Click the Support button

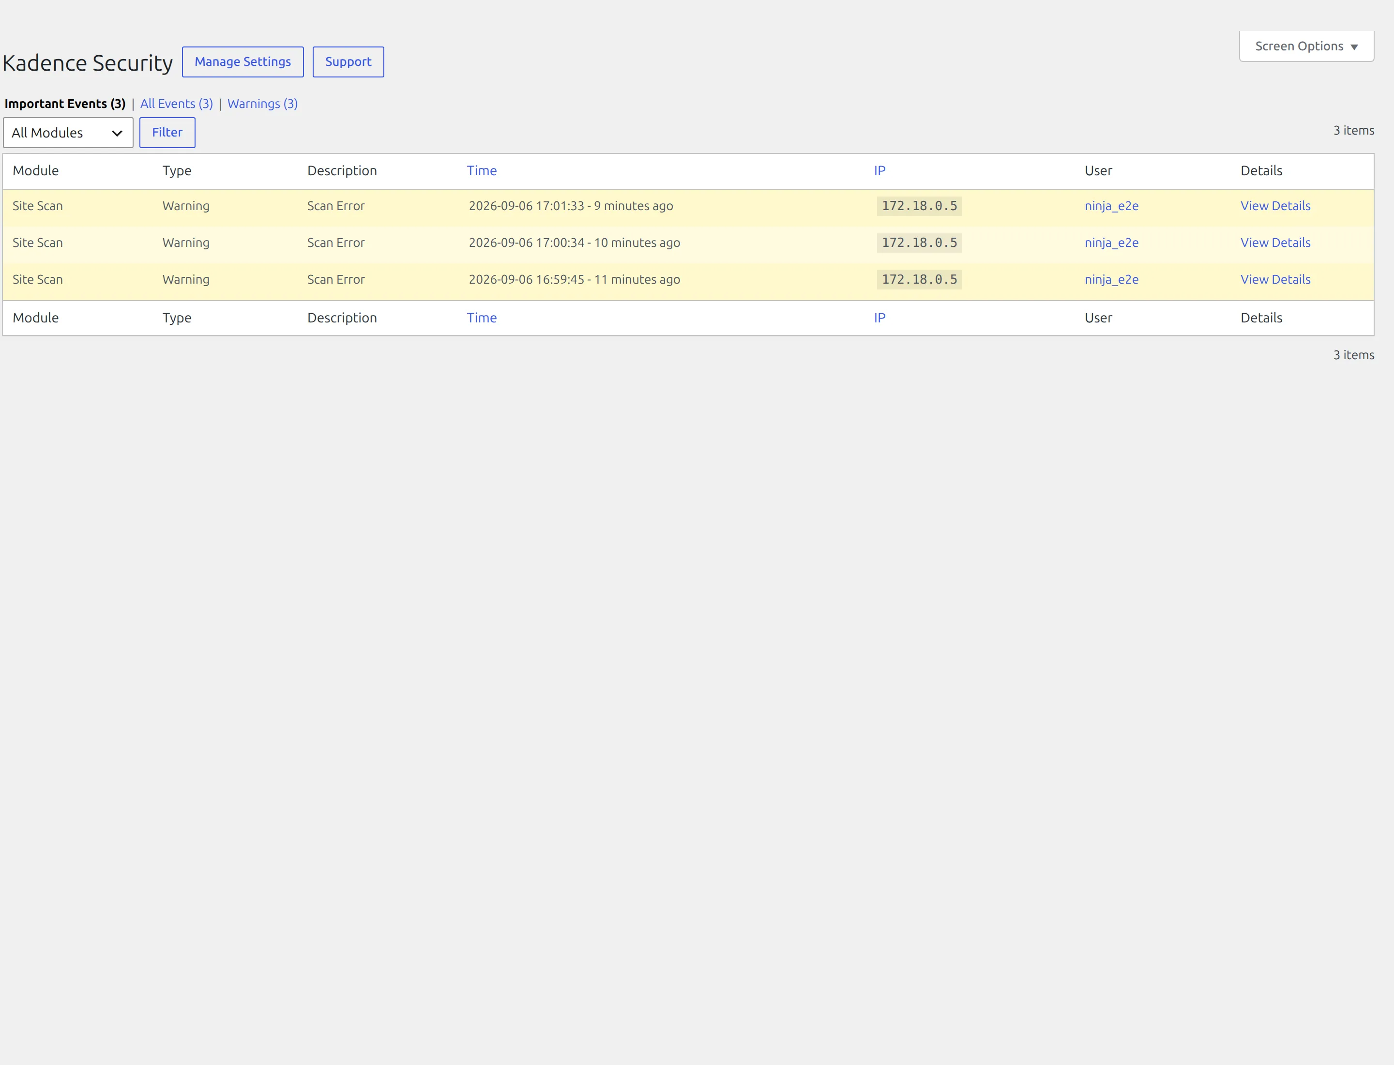tap(348, 61)
